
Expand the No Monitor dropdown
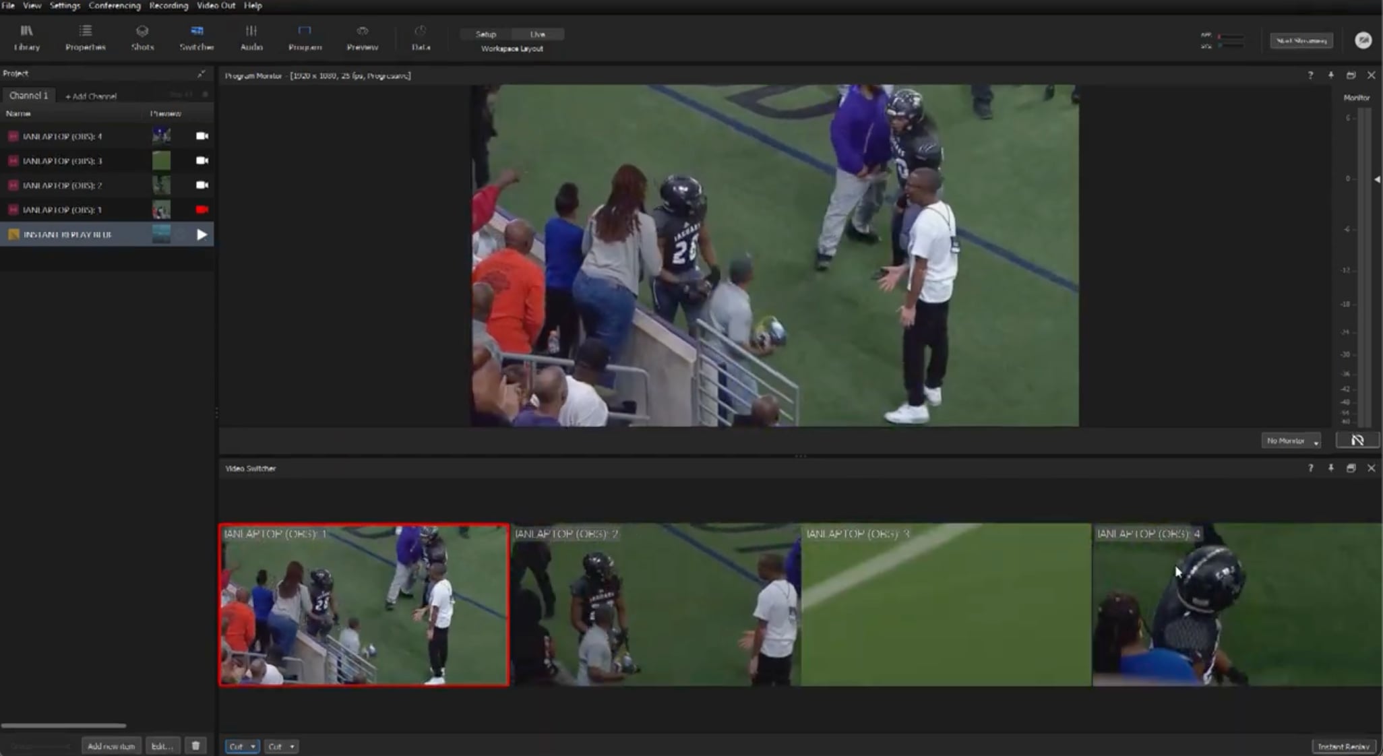[x=1291, y=441]
